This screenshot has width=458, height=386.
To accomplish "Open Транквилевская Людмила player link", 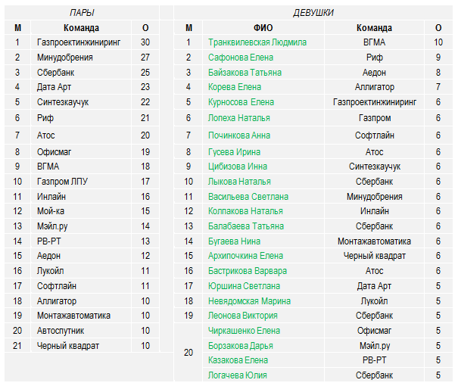I will pos(257,42).
